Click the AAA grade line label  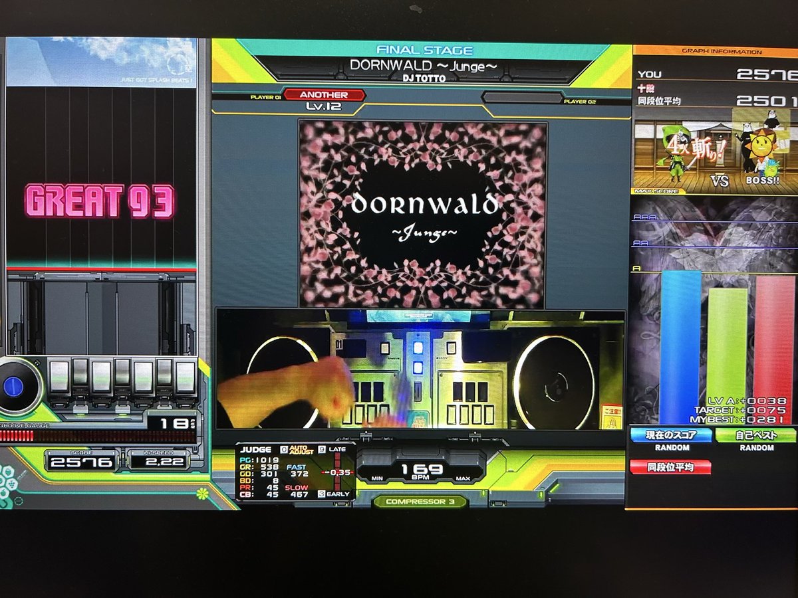pyautogui.click(x=644, y=217)
